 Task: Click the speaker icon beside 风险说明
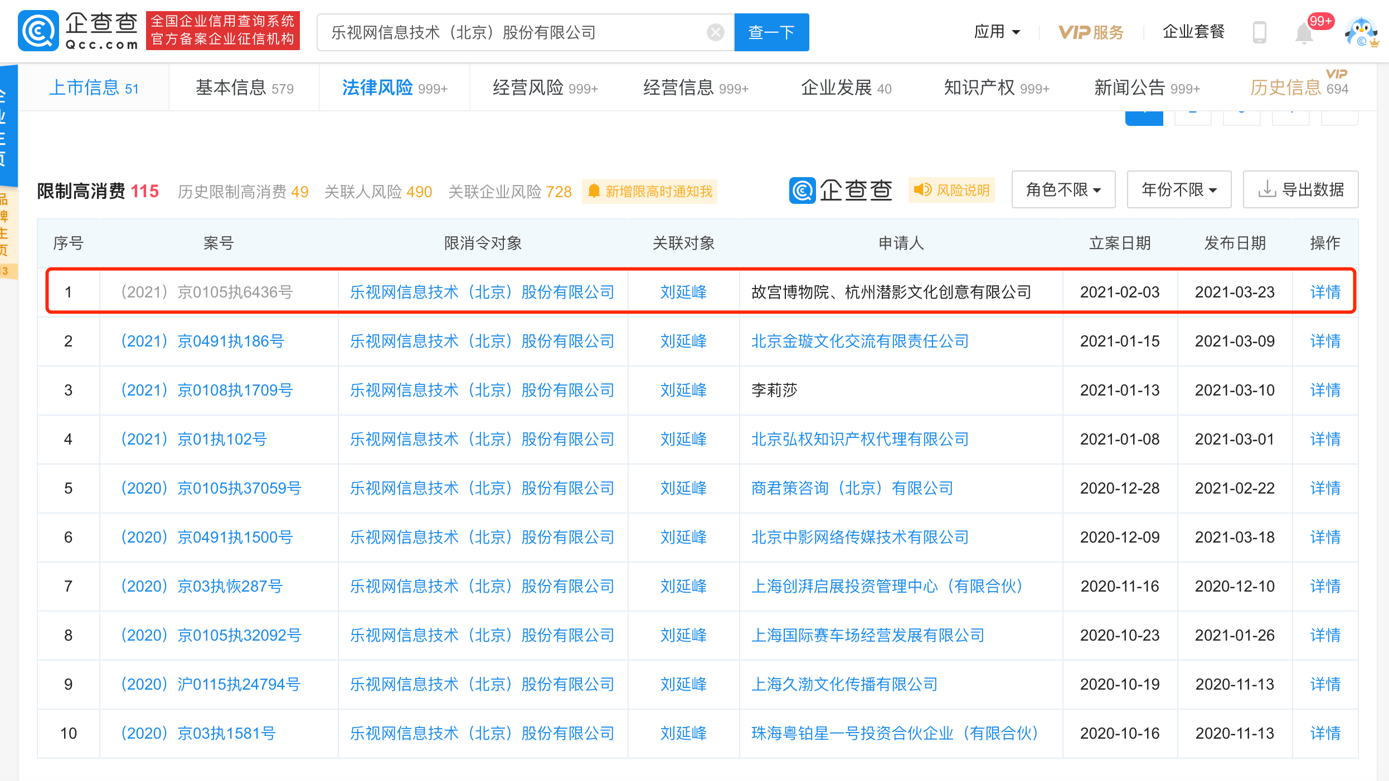[923, 190]
